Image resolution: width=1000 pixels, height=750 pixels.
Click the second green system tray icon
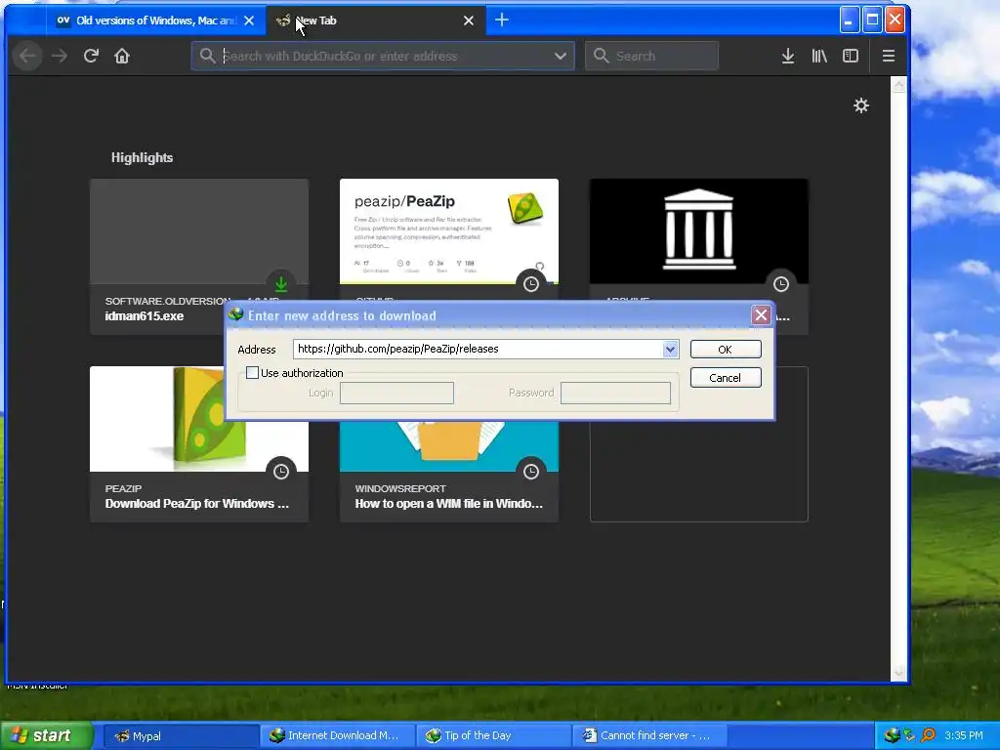[909, 735]
